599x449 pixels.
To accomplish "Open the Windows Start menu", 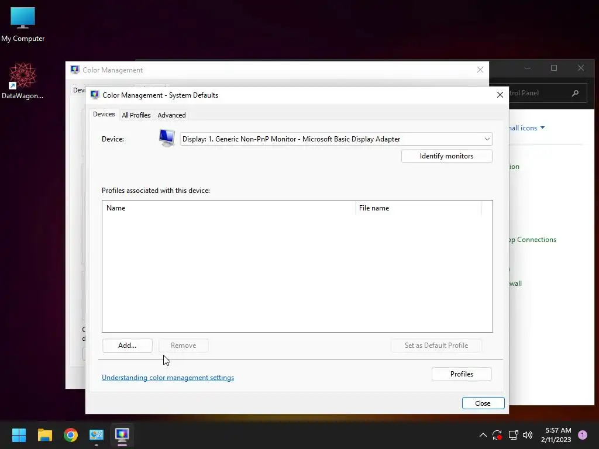I will [19, 435].
